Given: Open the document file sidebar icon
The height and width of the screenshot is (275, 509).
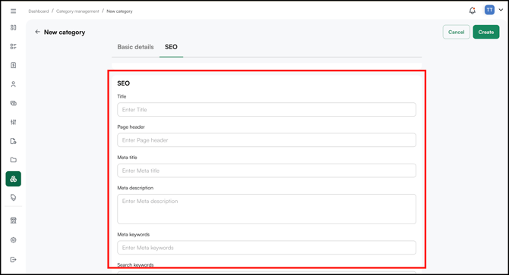Looking at the screenshot, I should pyautogui.click(x=14, y=141).
